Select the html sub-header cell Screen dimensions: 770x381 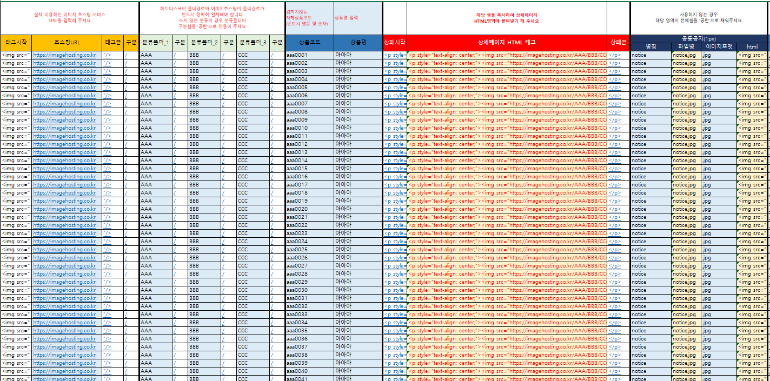752,47
